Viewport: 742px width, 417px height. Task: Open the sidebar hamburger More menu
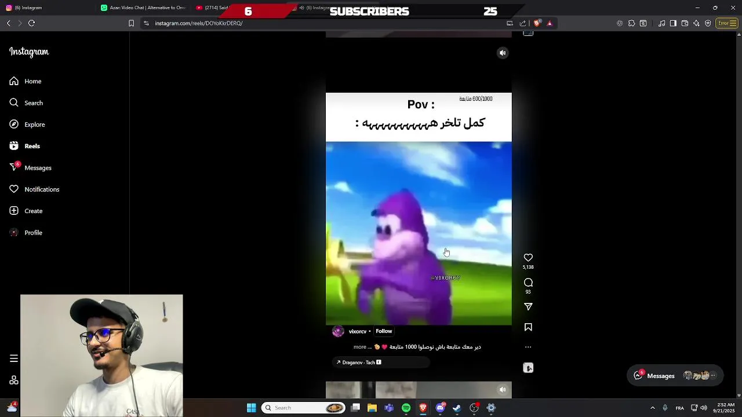[14, 359]
